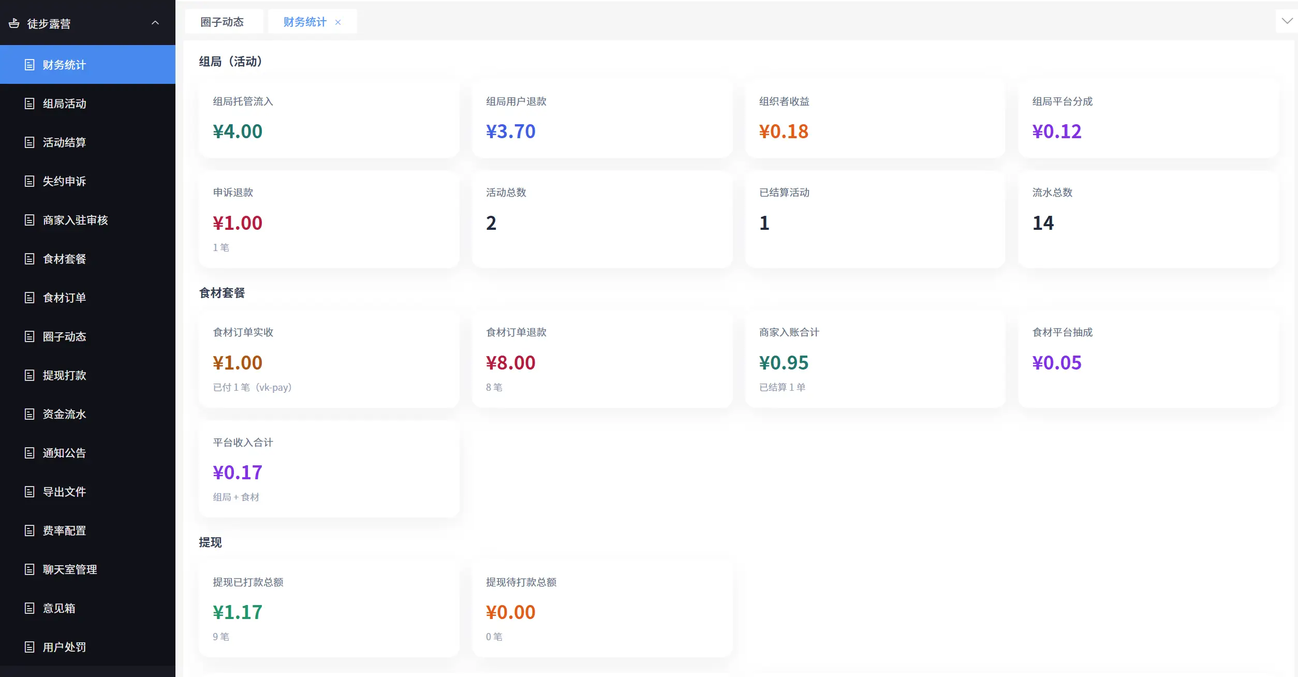
Task: Navigate to 失约申诉
Action: [x=87, y=181]
